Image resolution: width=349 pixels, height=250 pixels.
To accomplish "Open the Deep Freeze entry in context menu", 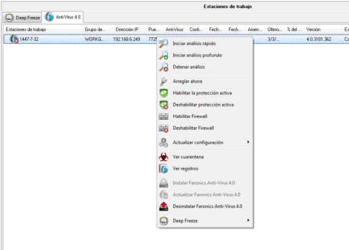I will (x=205, y=221).
